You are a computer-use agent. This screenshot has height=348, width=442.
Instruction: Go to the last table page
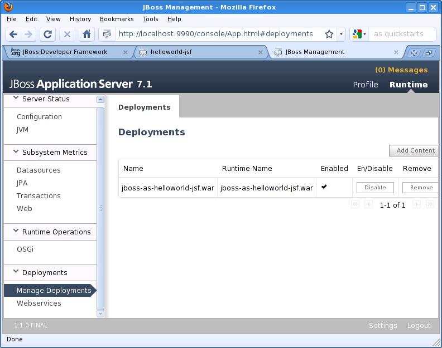[430, 204]
